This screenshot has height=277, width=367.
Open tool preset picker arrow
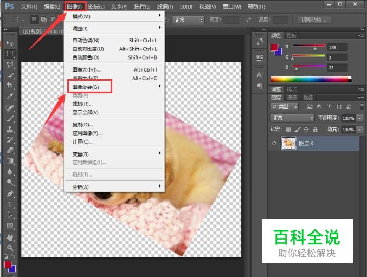(x=23, y=20)
